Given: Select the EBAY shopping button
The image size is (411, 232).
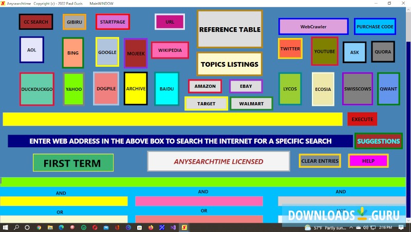Looking at the screenshot, I should tap(246, 86).
